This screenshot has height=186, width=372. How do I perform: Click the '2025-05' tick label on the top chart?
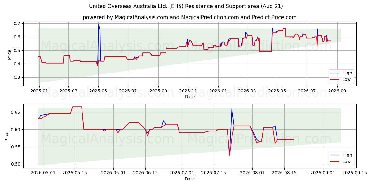[x=98, y=91]
